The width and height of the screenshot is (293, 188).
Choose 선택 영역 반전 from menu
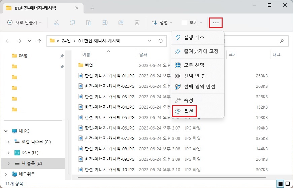(198, 87)
